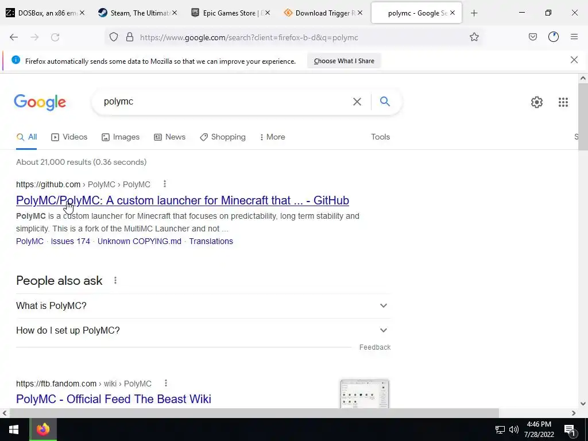Open the Unknown COPYING.md sitelink
This screenshot has height=441, width=588.
pos(140,241)
